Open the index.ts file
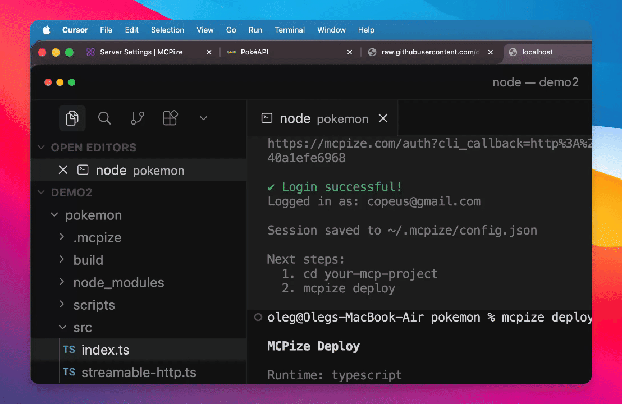This screenshot has width=622, height=404. click(x=105, y=350)
